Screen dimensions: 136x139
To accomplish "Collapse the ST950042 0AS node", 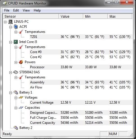I will pos(11,73).
